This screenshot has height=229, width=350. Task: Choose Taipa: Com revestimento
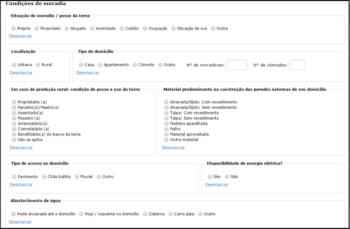pos(167,113)
